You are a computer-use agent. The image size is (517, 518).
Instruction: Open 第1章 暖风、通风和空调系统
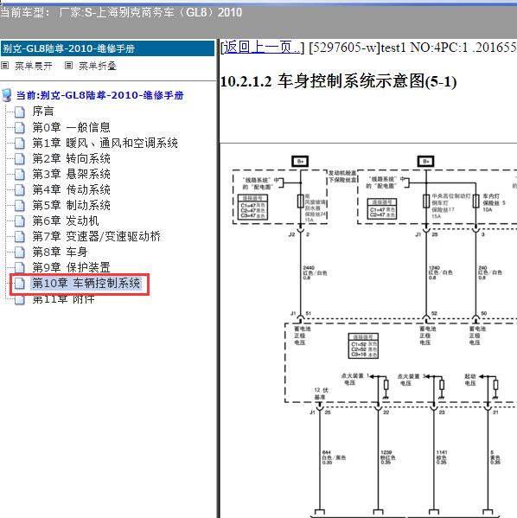click(x=105, y=143)
